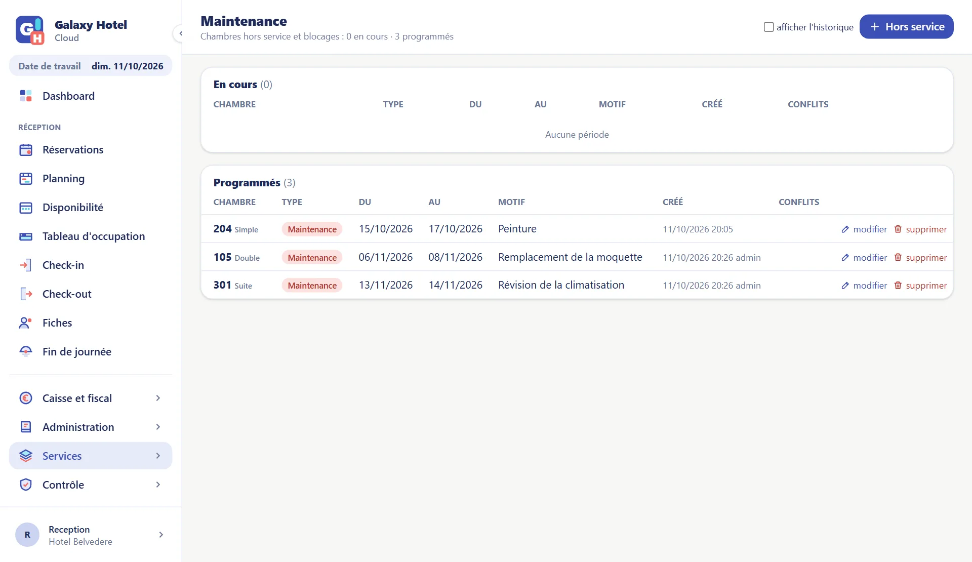The height and width of the screenshot is (562, 972).
Task: Click the Planning icon
Action: tap(26, 179)
